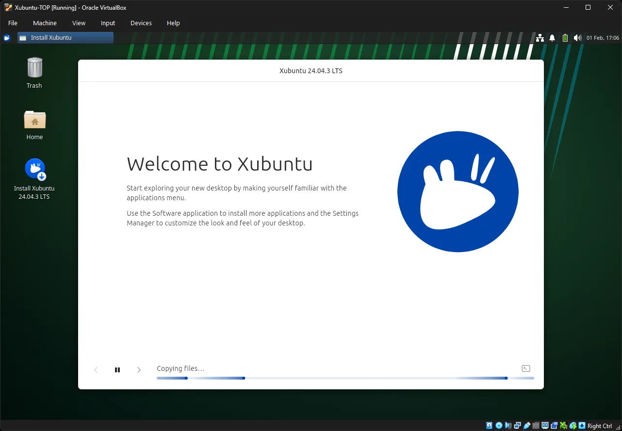Open the volume control speaker icon
Viewport: 622px width, 431px height.
click(x=577, y=37)
